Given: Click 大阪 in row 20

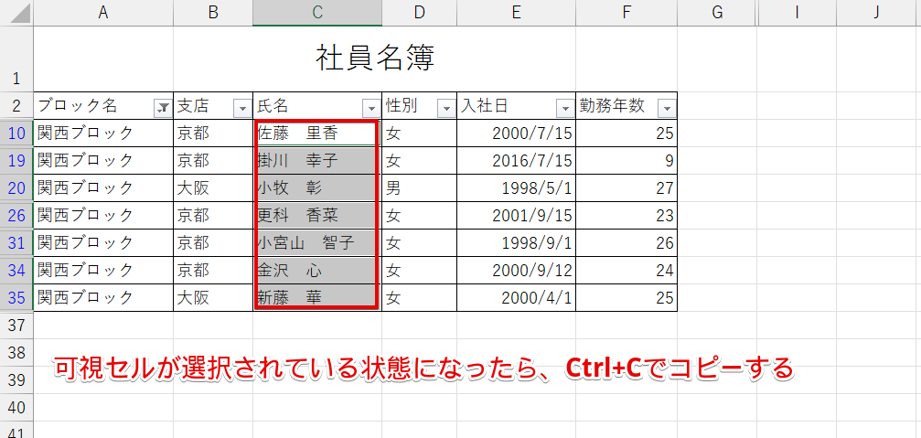Looking at the screenshot, I should pyautogui.click(x=213, y=187).
